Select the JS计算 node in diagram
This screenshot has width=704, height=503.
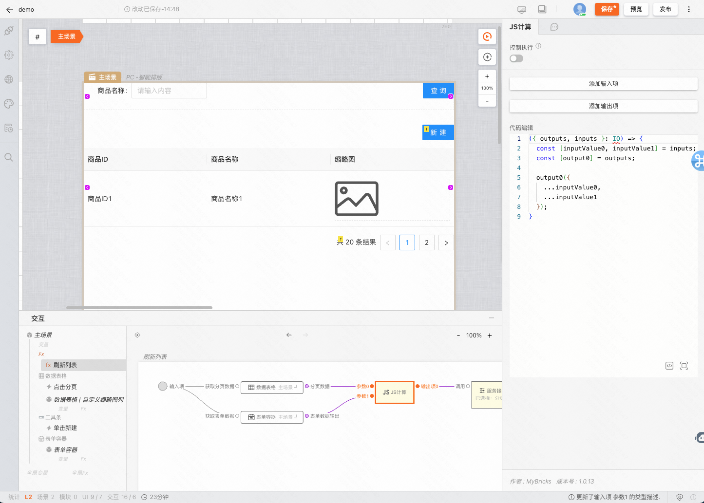pyautogui.click(x=395, y=392)
